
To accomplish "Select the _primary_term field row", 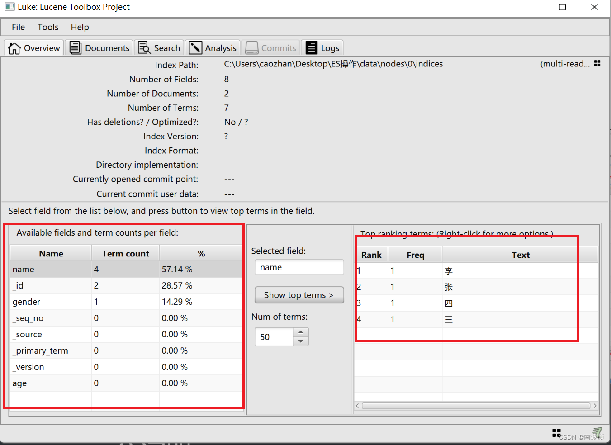I will (126, 350).
